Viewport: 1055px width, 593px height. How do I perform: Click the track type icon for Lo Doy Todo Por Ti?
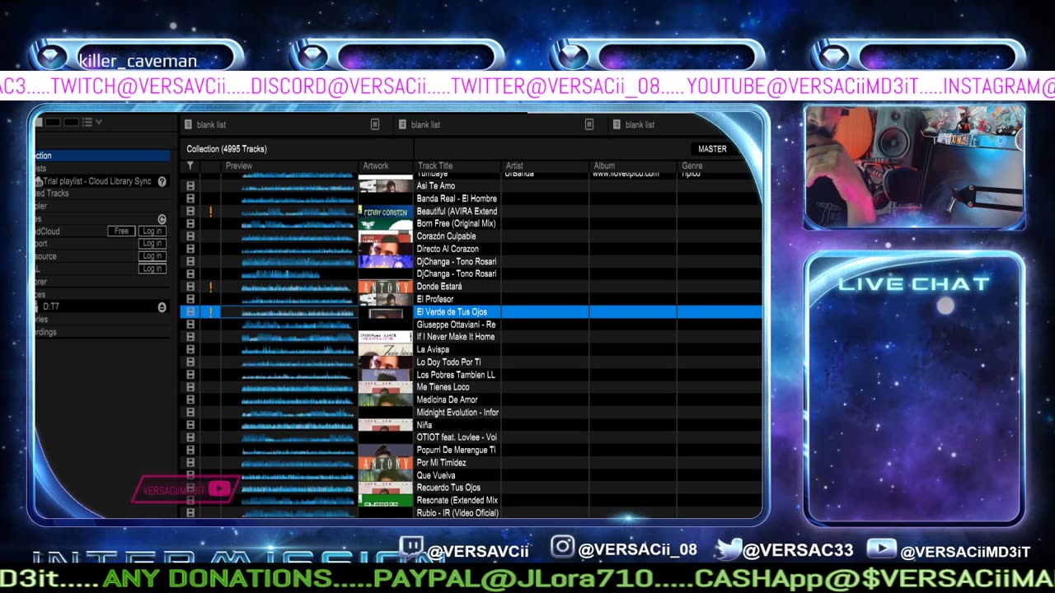[190, 362]
